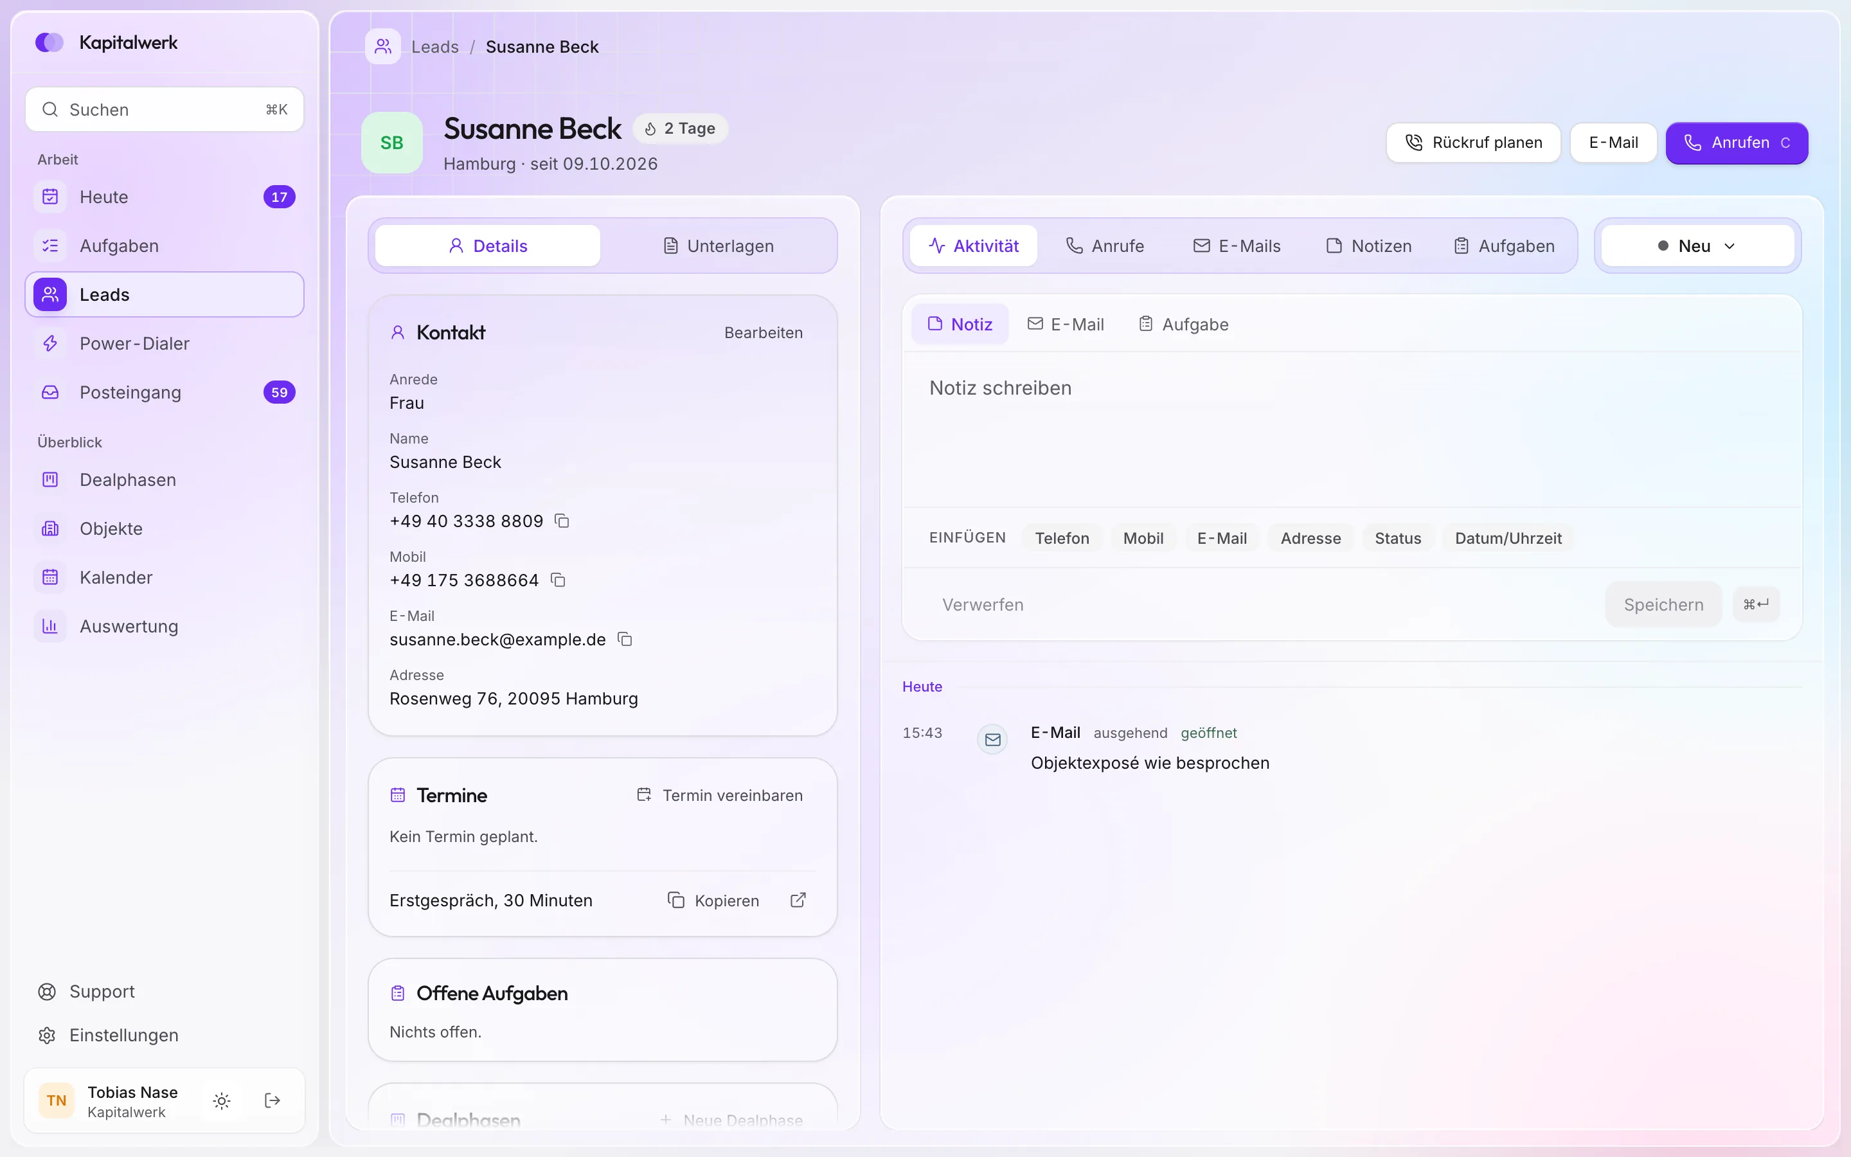Click the Leads breadcrumb icon
1851x1157 pixels.
pos(383,47)
